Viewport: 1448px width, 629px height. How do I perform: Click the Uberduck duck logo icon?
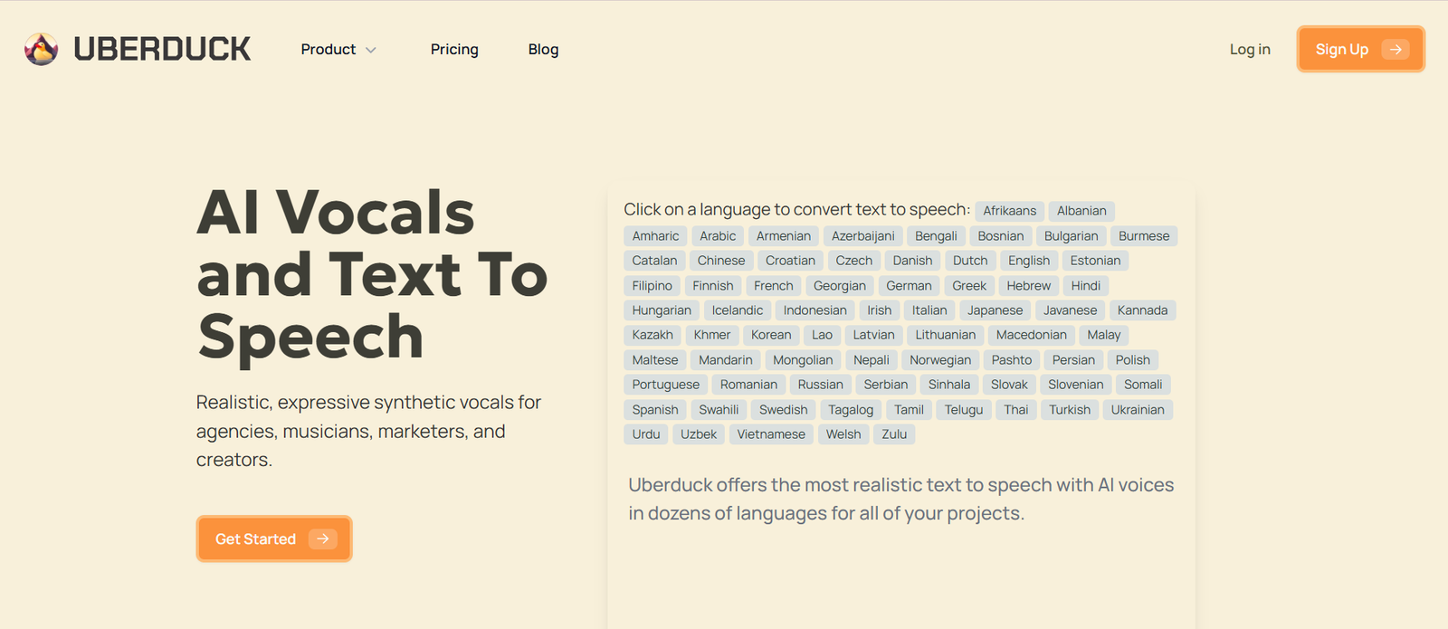pos(41,49)
